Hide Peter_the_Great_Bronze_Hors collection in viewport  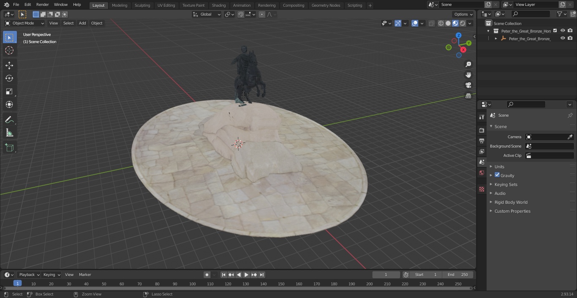(563, 30)
